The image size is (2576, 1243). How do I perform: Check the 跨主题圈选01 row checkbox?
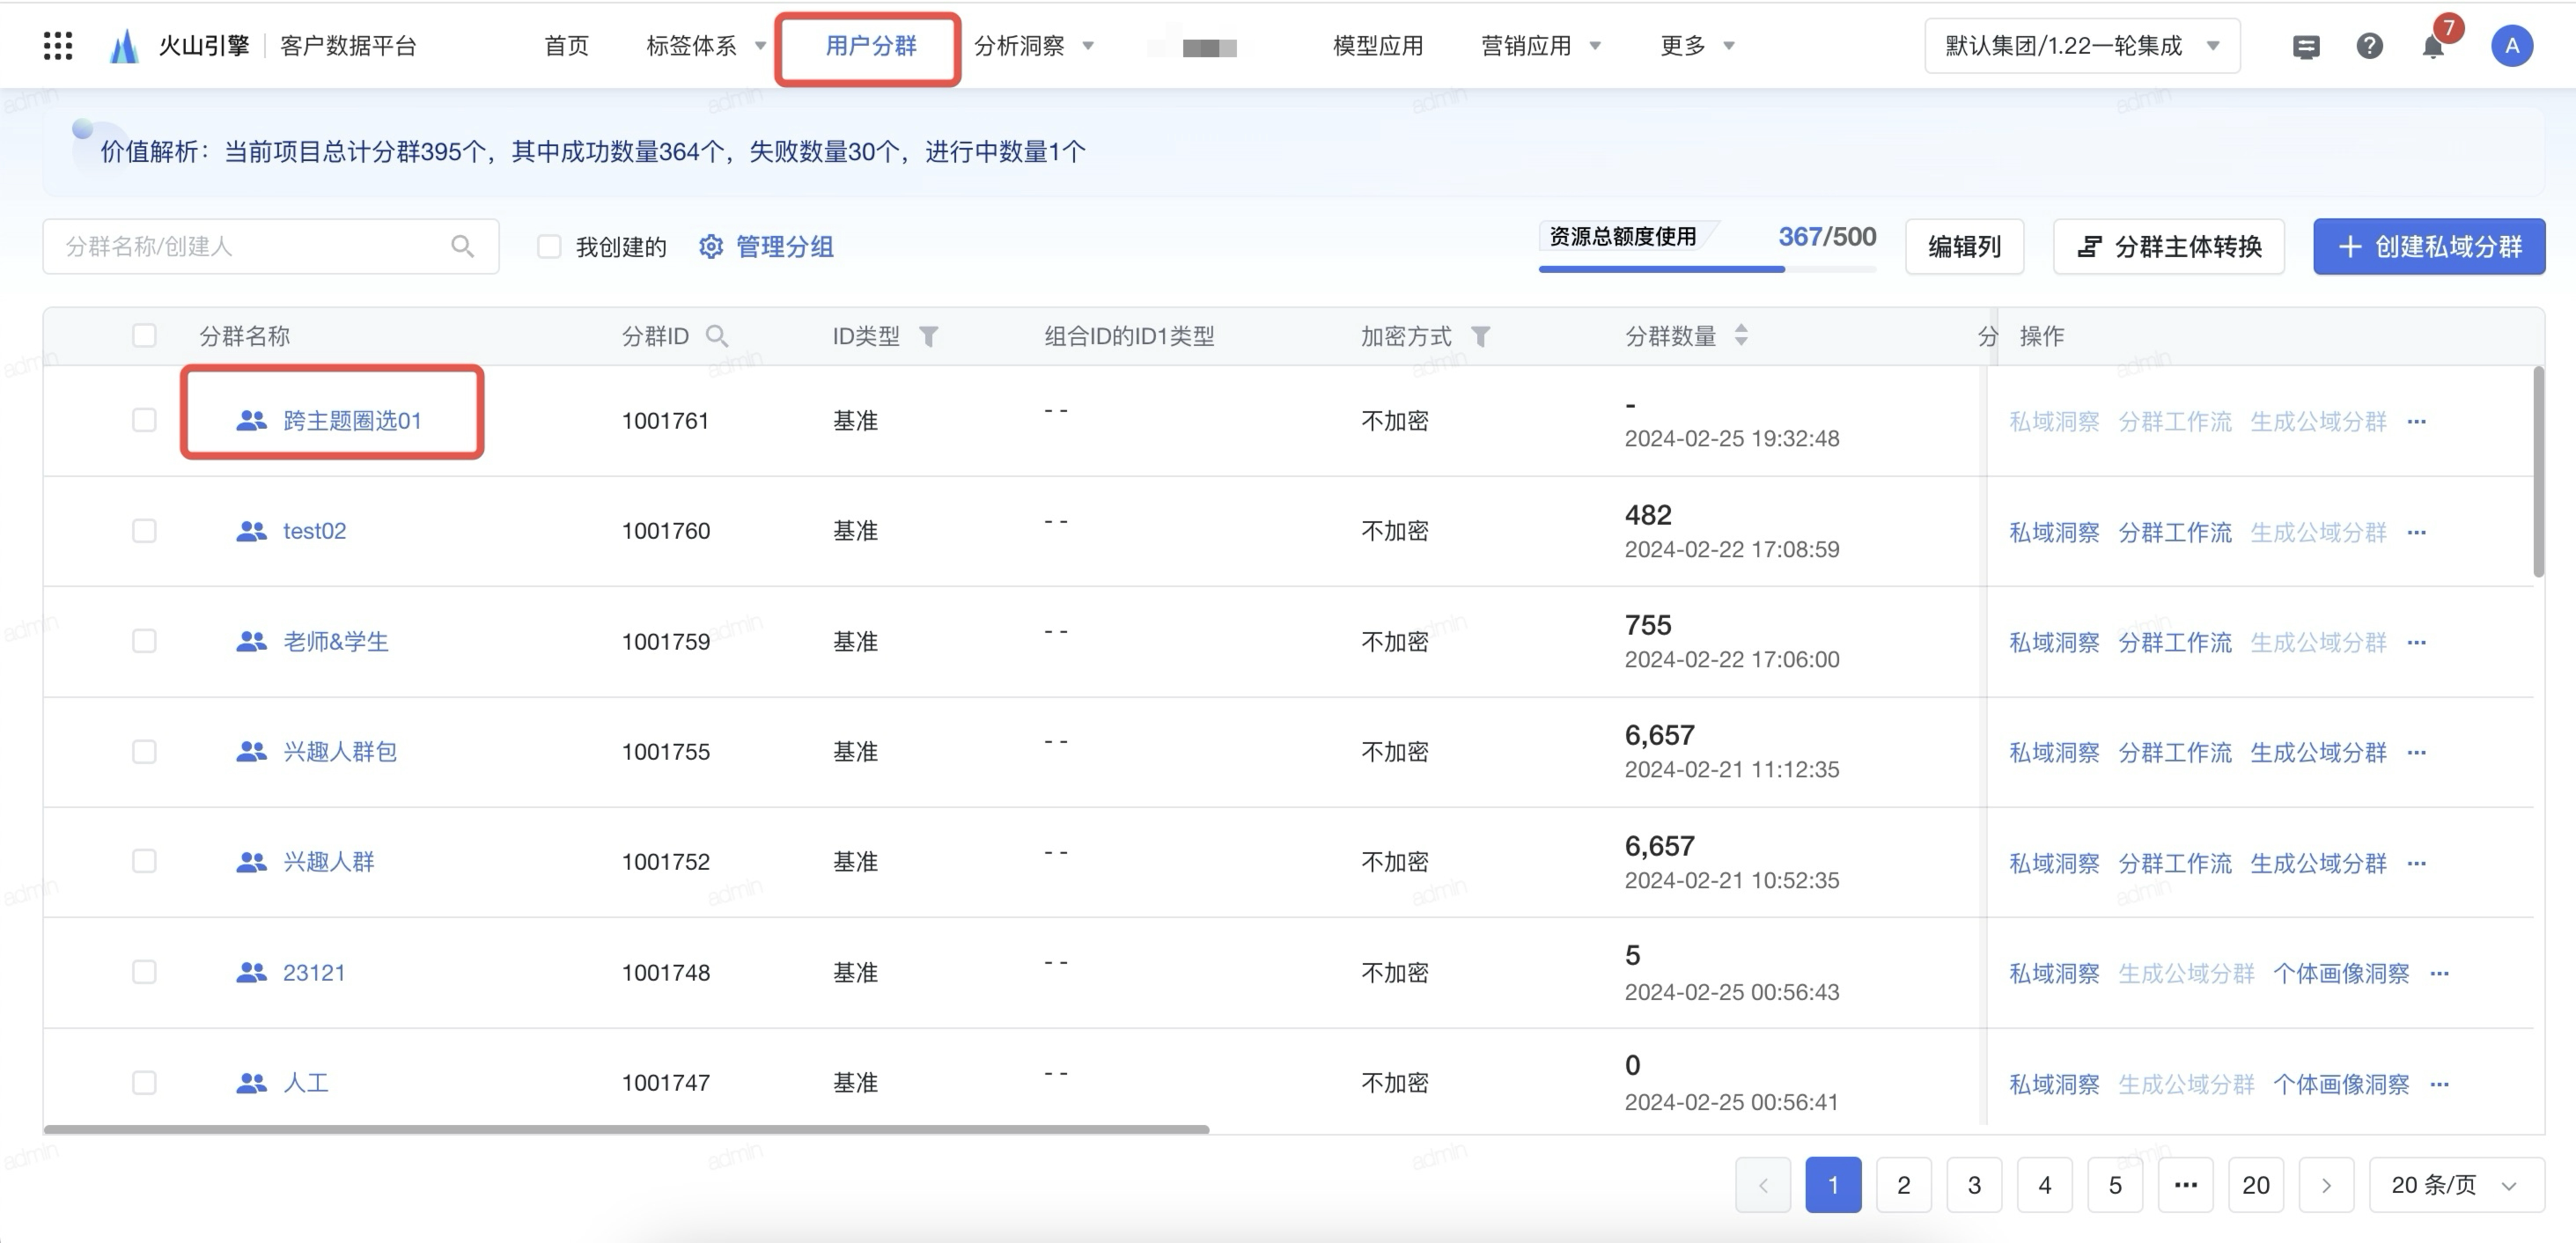(144, 420)
